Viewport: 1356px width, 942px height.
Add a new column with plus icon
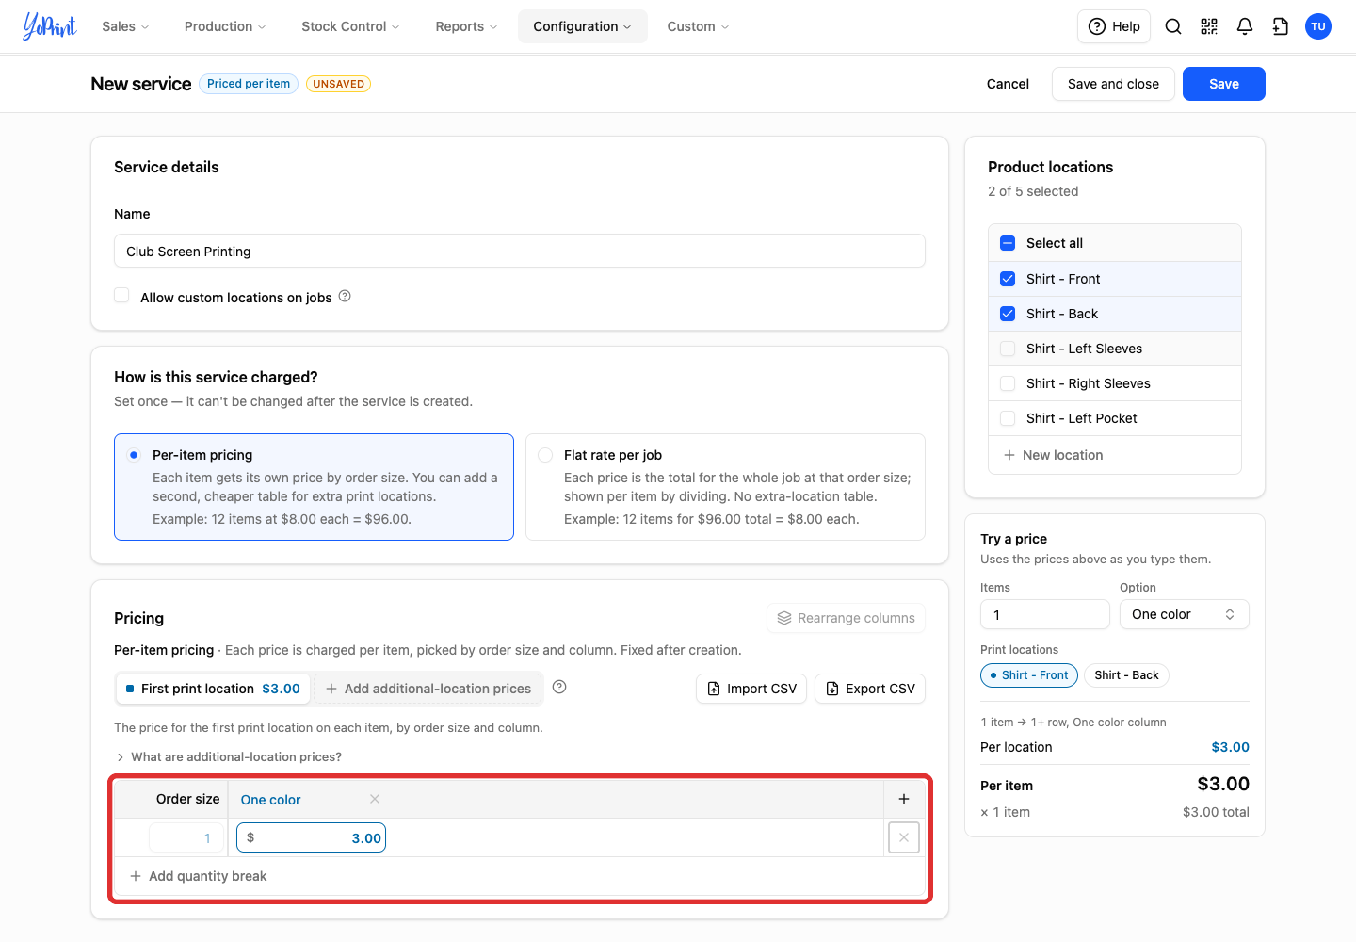coord(904,799)
